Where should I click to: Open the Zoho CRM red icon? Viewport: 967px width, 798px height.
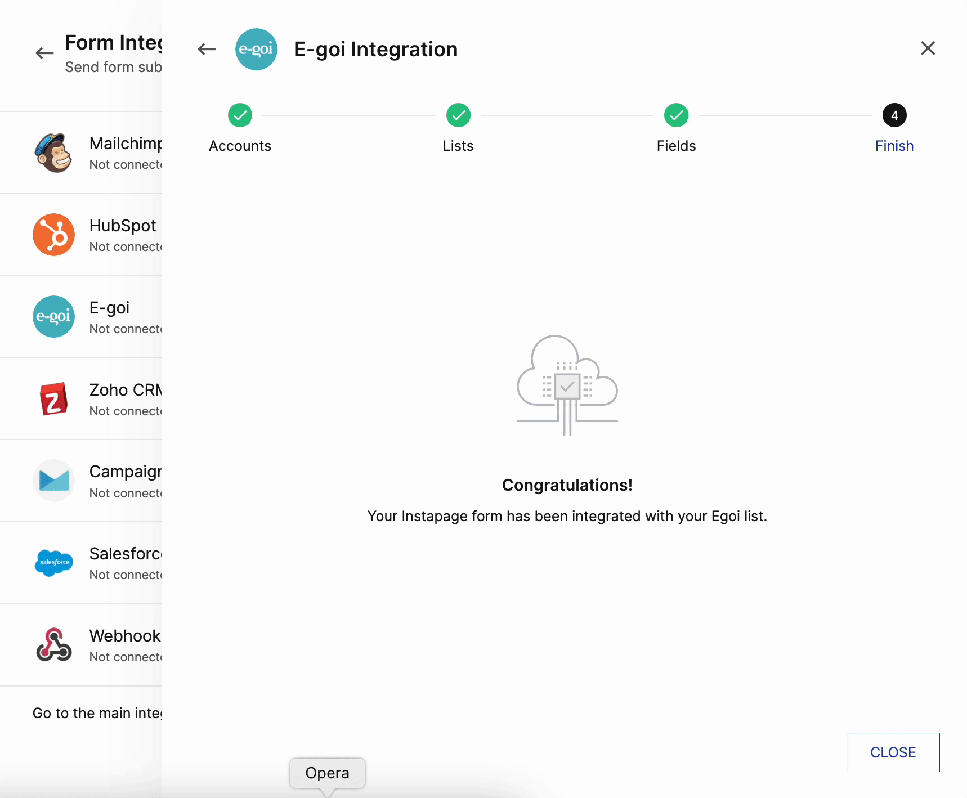tap(53, 399)
